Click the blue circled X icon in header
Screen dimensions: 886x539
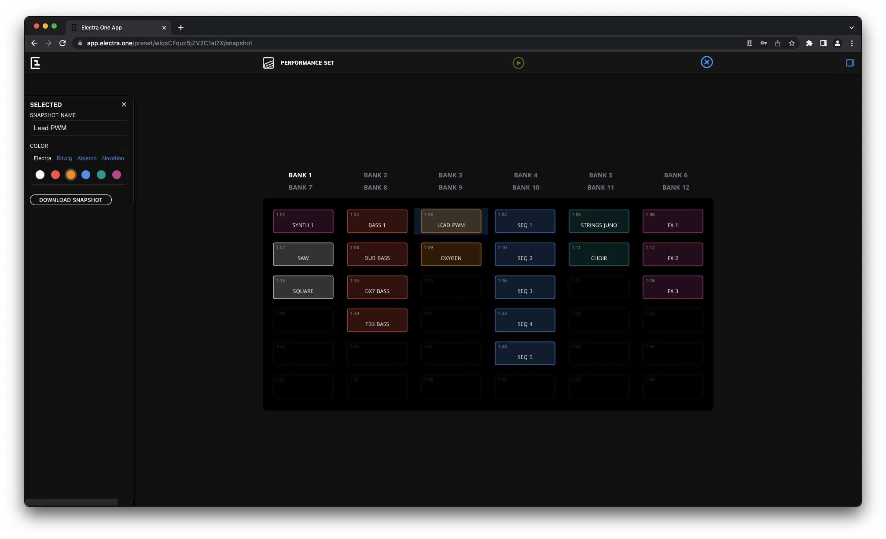[x=707, y=62]
